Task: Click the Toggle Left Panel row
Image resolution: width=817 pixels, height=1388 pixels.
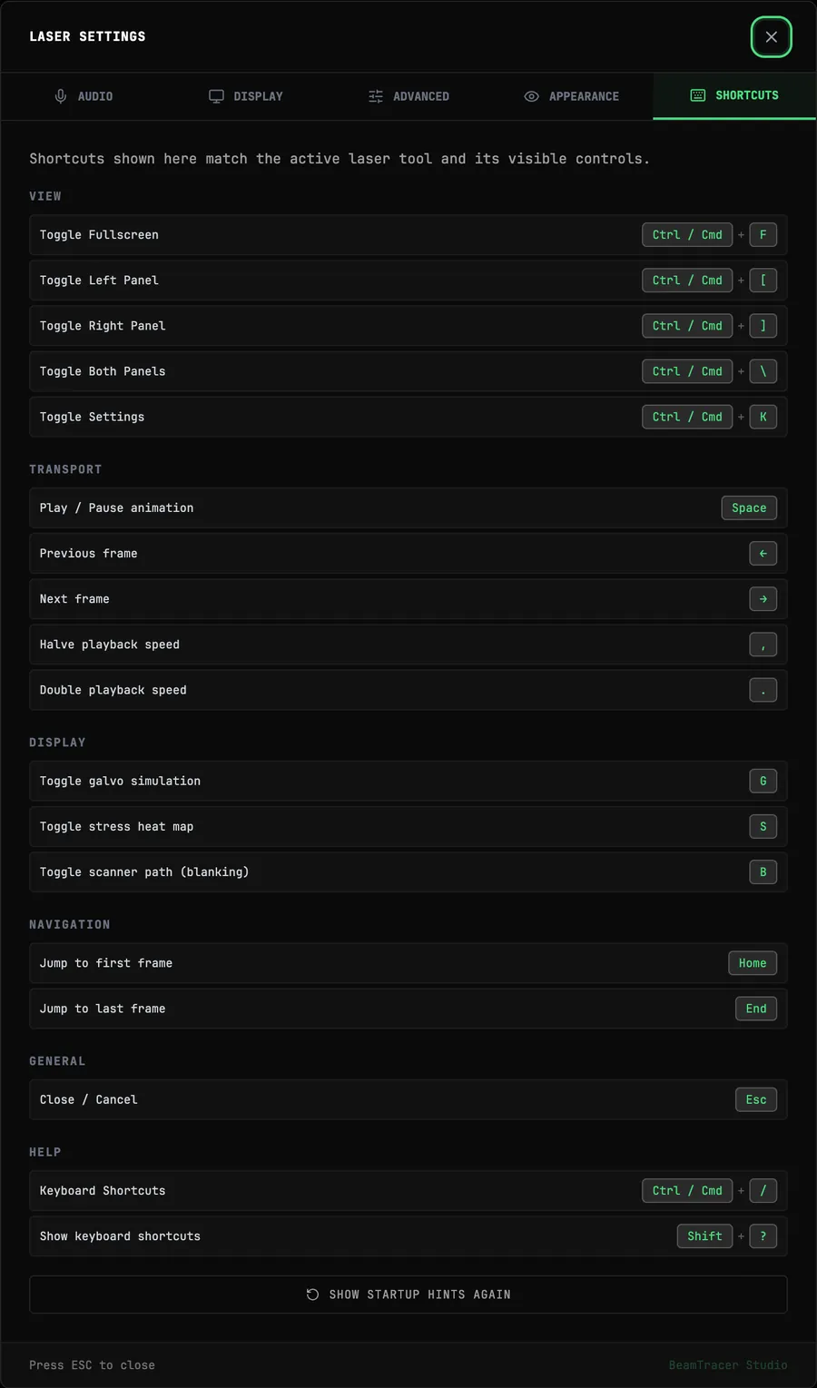Action: point(408,281)
